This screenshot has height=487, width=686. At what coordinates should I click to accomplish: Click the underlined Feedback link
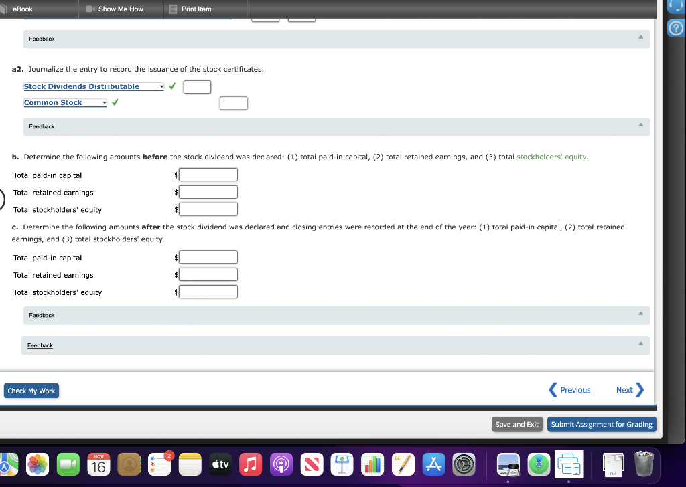(x=40, y=345)
